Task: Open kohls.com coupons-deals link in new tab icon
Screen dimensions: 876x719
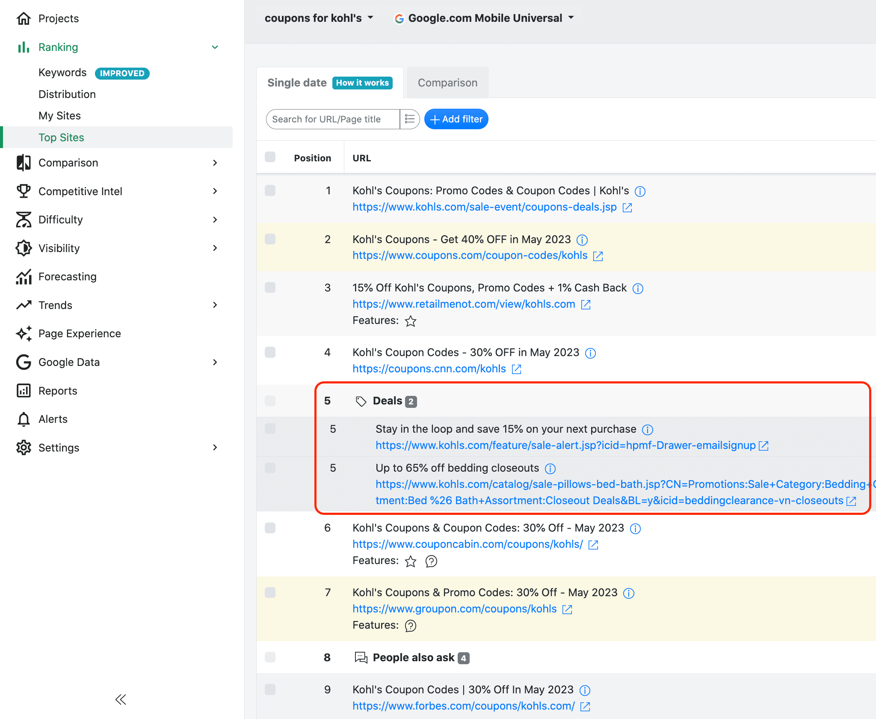Action: (x=627, y=208)
